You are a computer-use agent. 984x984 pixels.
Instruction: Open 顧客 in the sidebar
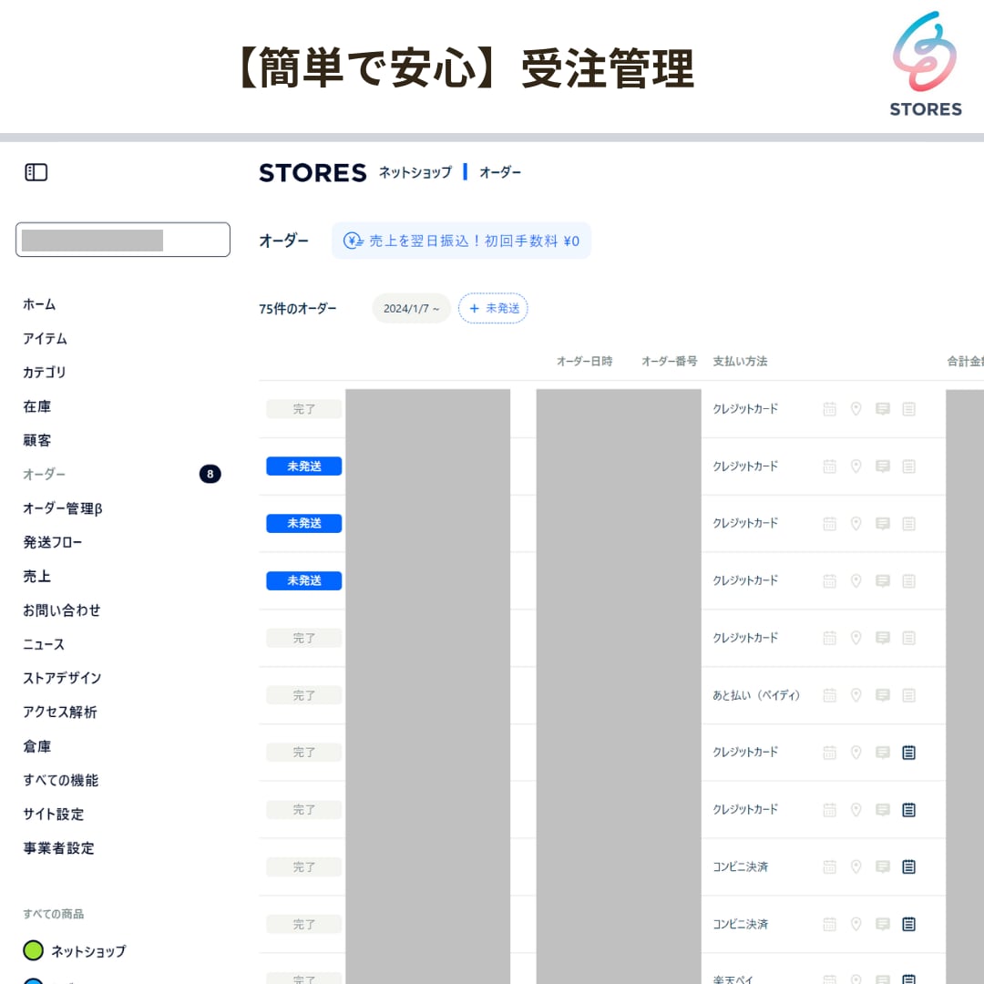(x=37, y=440)
